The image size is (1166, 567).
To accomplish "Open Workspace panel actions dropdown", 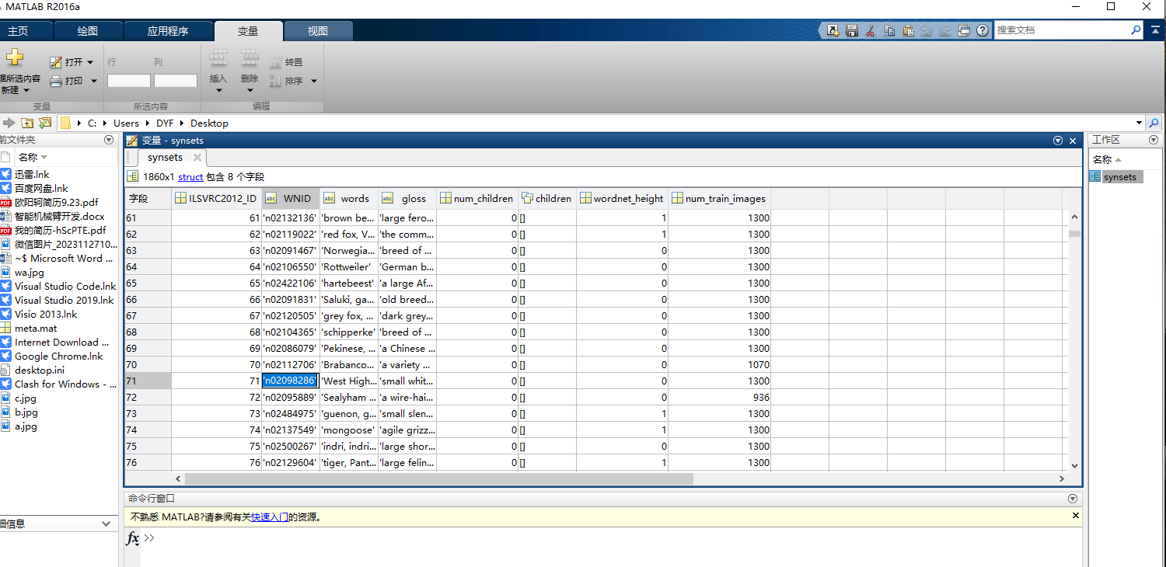I will (1154, 140).
